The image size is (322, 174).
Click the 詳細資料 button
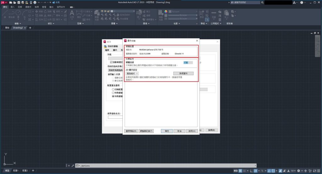(183, 73)
